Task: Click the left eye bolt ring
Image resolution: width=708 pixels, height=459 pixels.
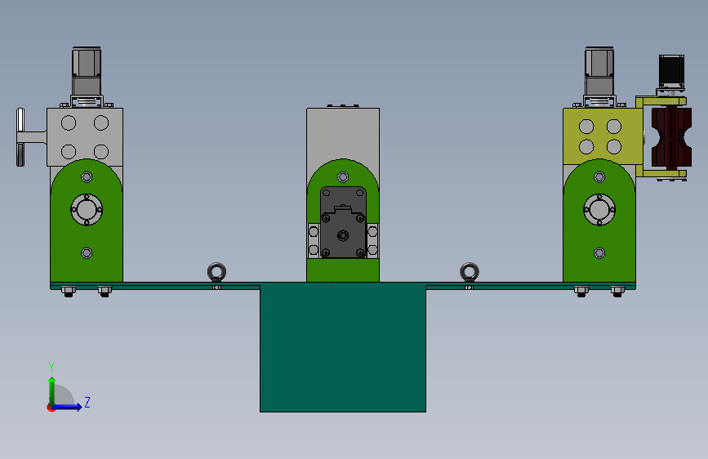Action: coord(216,272)
